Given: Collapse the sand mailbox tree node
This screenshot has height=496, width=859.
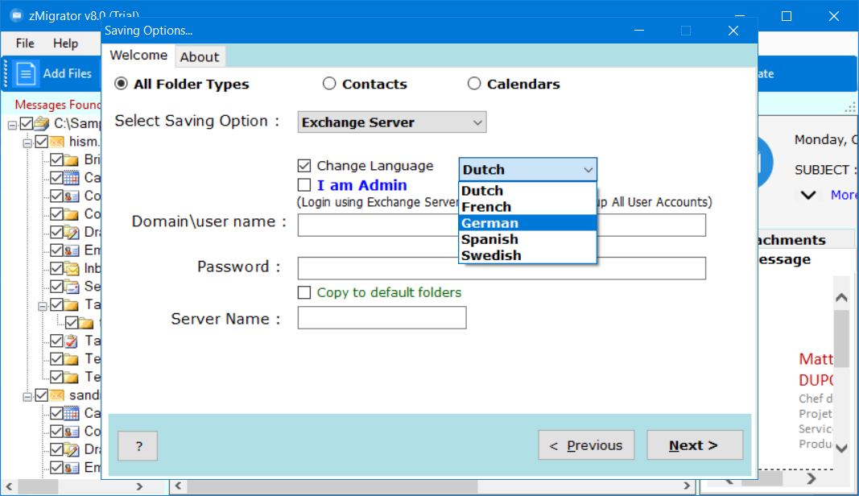Looking at the screenshot, I should 27,397.
